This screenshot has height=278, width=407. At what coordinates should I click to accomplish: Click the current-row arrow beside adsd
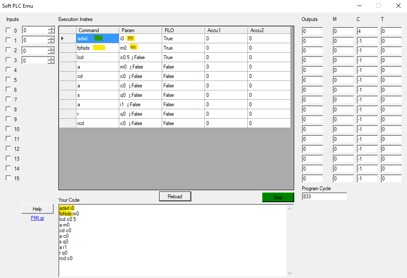(x=63, y=39)
